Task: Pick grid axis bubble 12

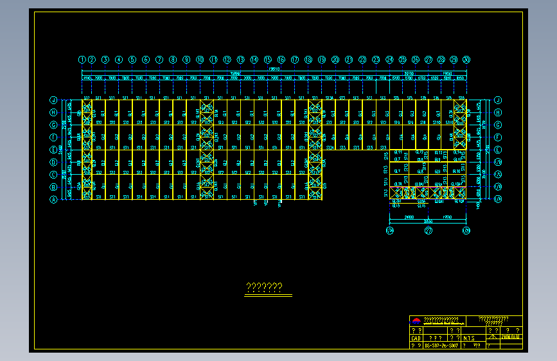Action: [227, 60]
